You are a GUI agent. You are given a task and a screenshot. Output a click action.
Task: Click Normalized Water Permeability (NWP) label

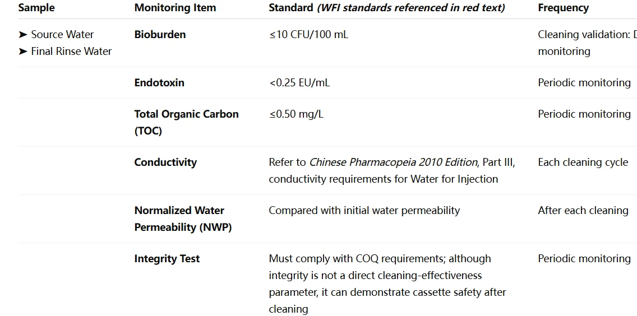tap(183, 219)
